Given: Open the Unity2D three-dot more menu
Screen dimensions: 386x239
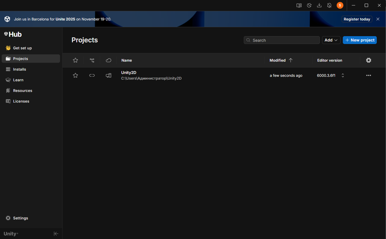Looking at the screenshot, I should pyautogui.click(x=368, y=75).
